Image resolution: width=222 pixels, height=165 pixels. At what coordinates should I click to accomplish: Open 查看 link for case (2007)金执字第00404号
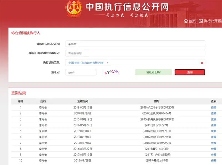click(214, 113)
